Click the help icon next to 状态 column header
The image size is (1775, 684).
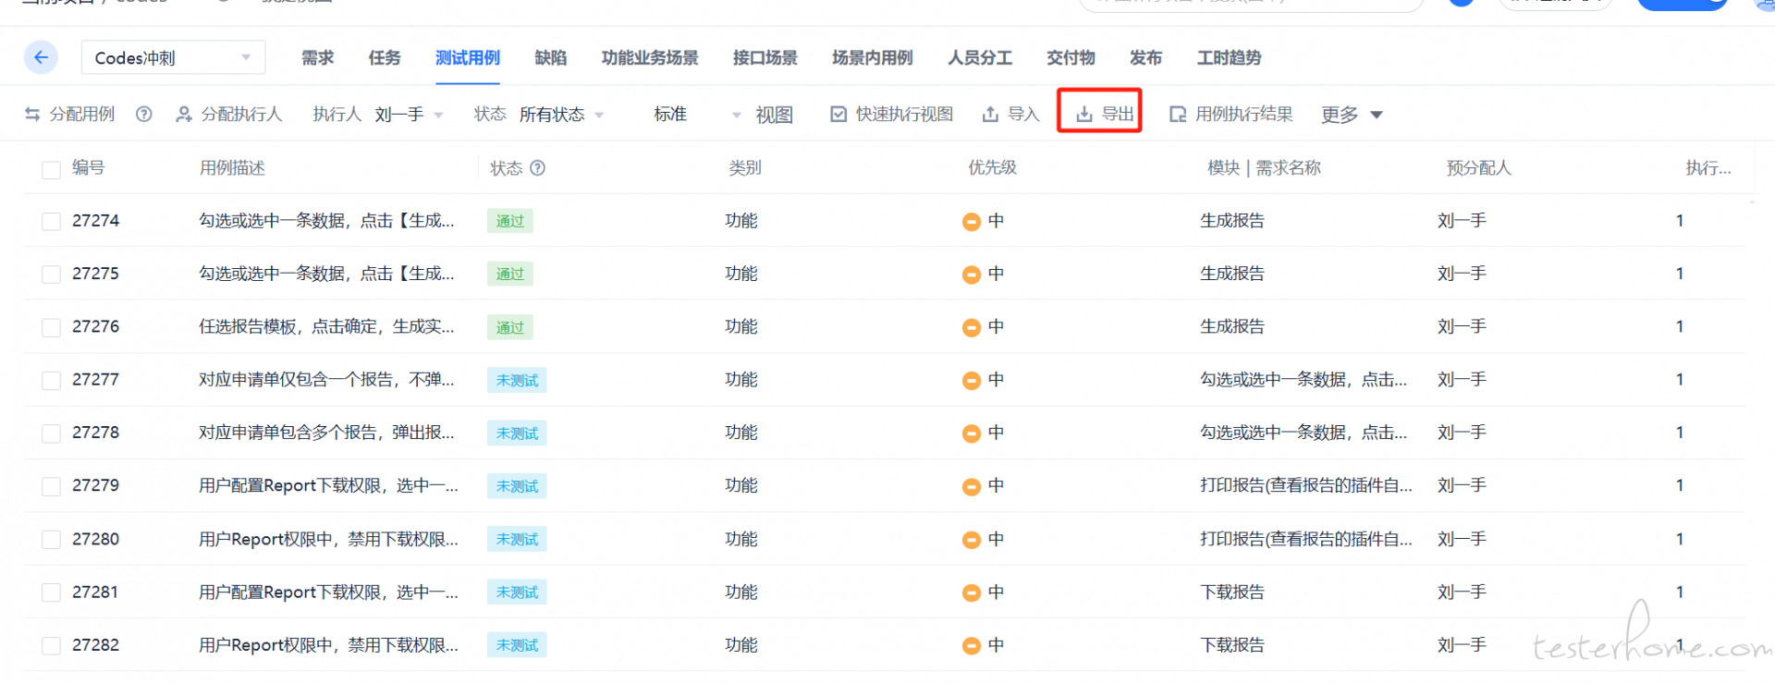point(538,167)
